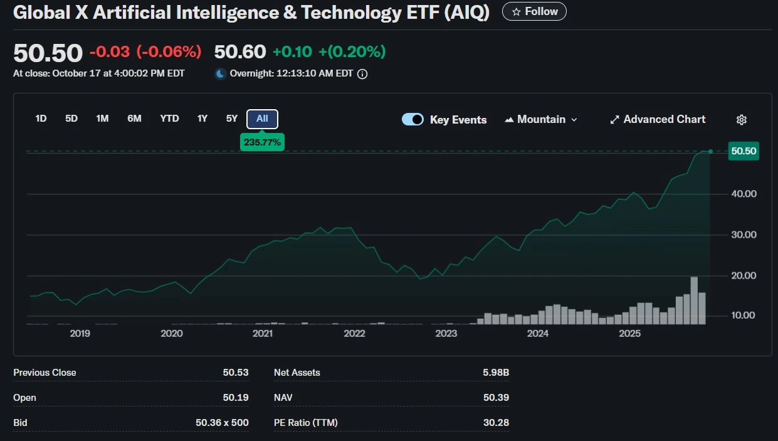Image resolution: width=778 pixels, height=441 pixels.
Task: Open chart settings gear icon
Action: [742, 120]
